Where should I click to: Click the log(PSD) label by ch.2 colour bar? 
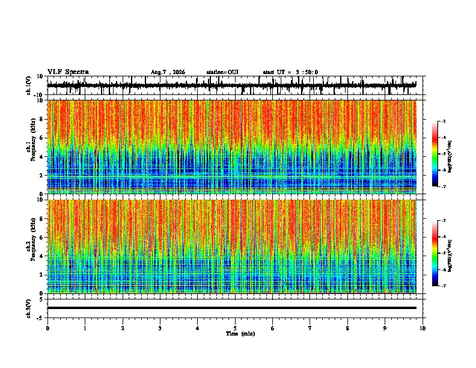coord(450,256)
